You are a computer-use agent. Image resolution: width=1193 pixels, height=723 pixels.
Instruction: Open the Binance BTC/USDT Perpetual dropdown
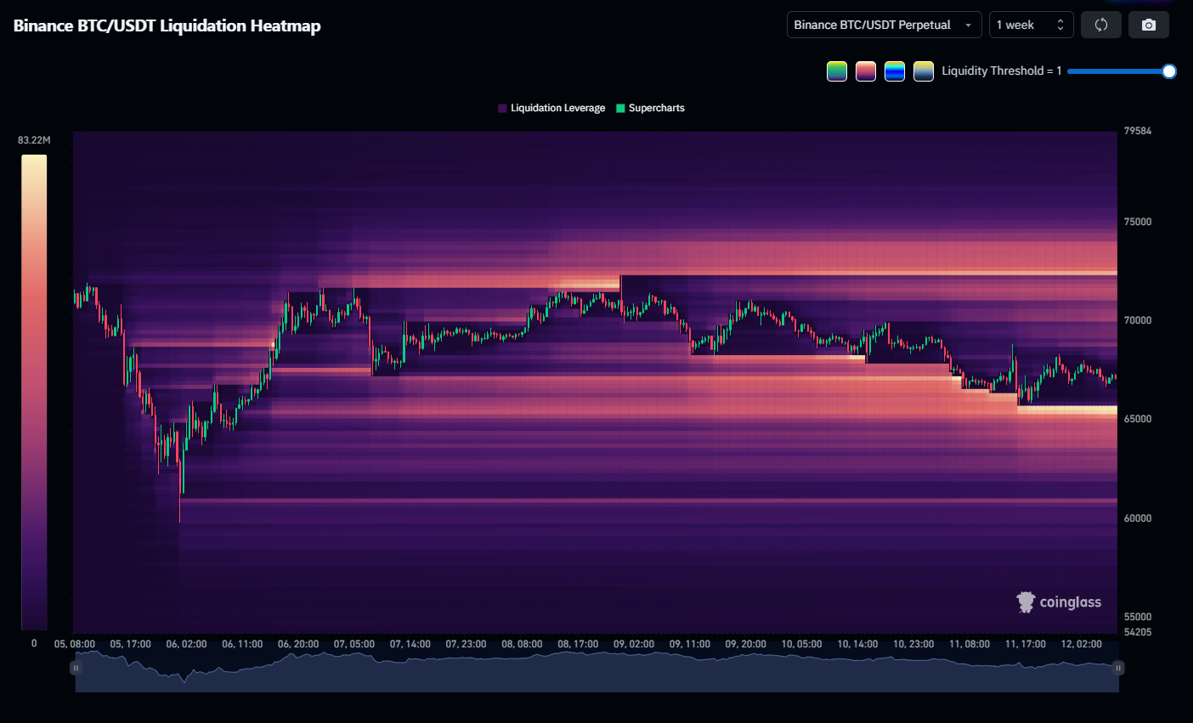tap(884, 25)
